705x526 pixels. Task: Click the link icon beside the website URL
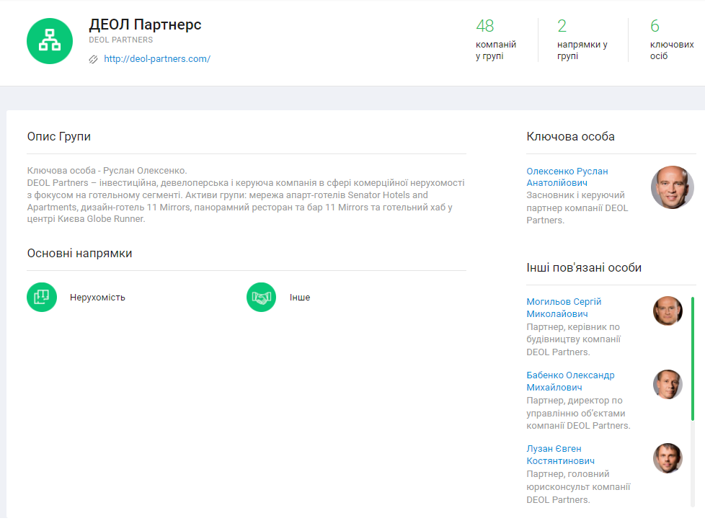coord(93,59)
